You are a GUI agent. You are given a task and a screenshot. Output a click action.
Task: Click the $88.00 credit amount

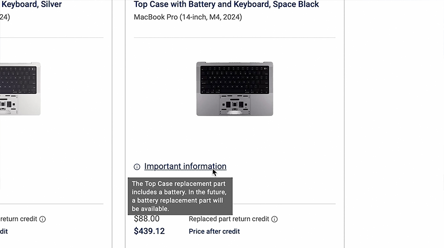point(147,219)
